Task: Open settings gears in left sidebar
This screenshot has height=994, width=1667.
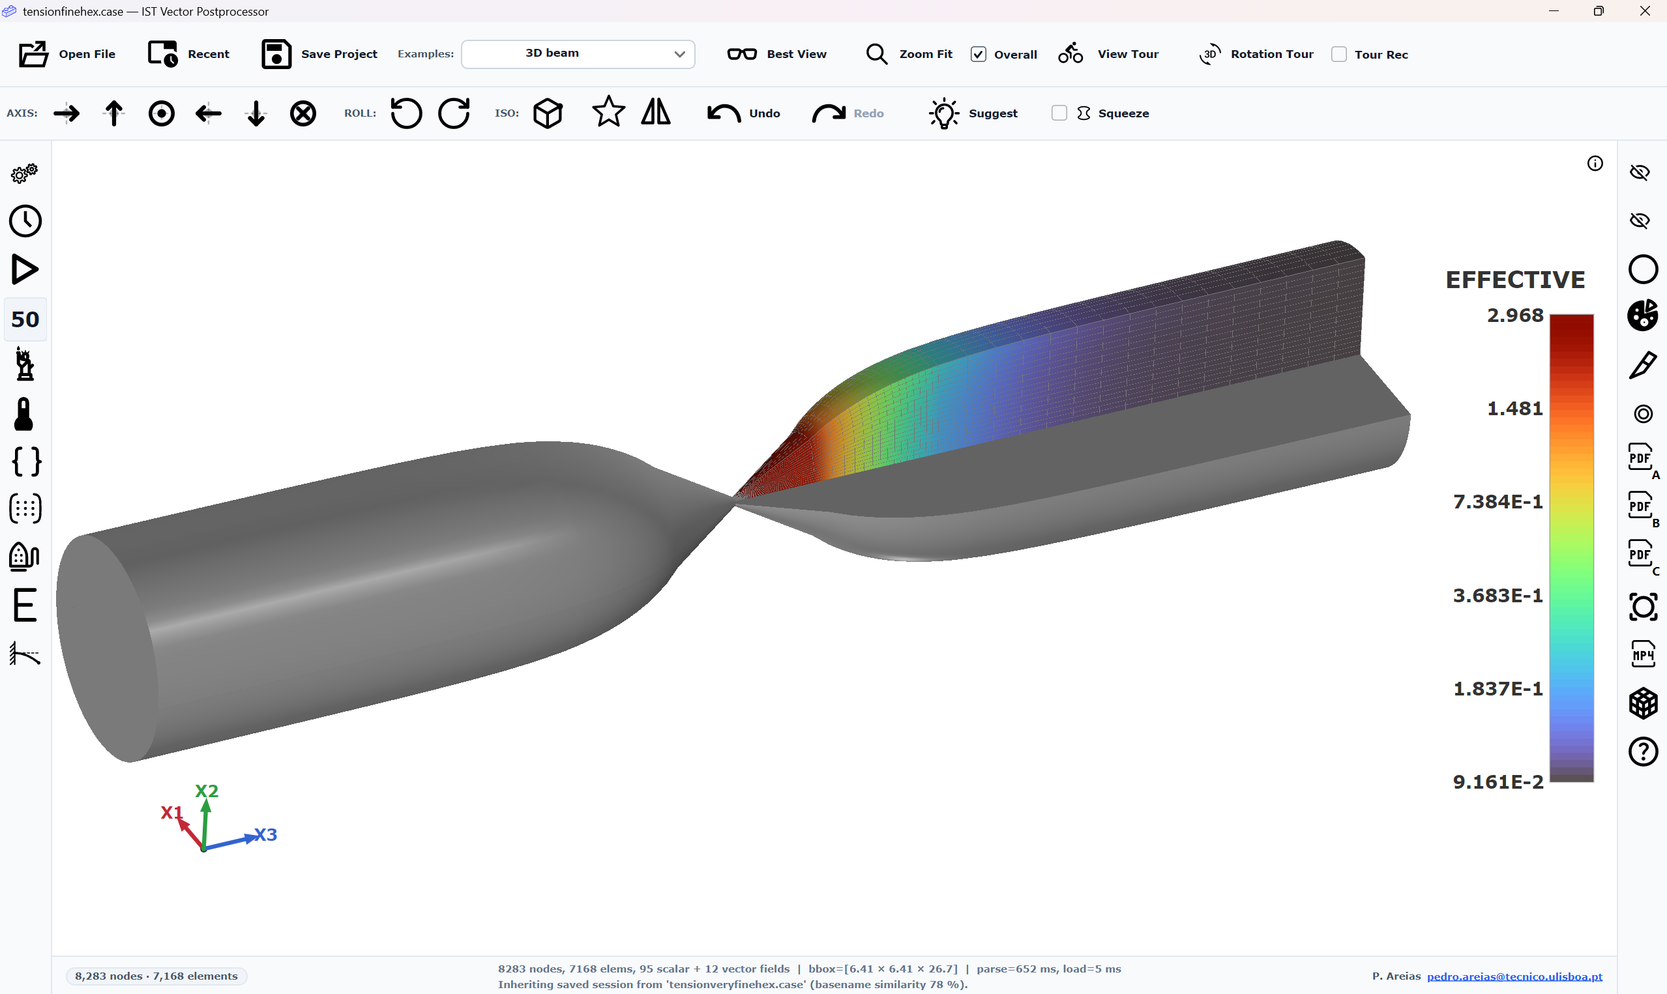Action: pos(25,173)
